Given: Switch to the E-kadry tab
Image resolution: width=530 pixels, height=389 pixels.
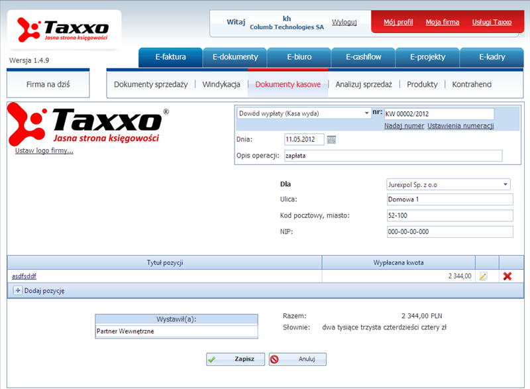Looking at the screenshot, I should click(x=492, y=57).
